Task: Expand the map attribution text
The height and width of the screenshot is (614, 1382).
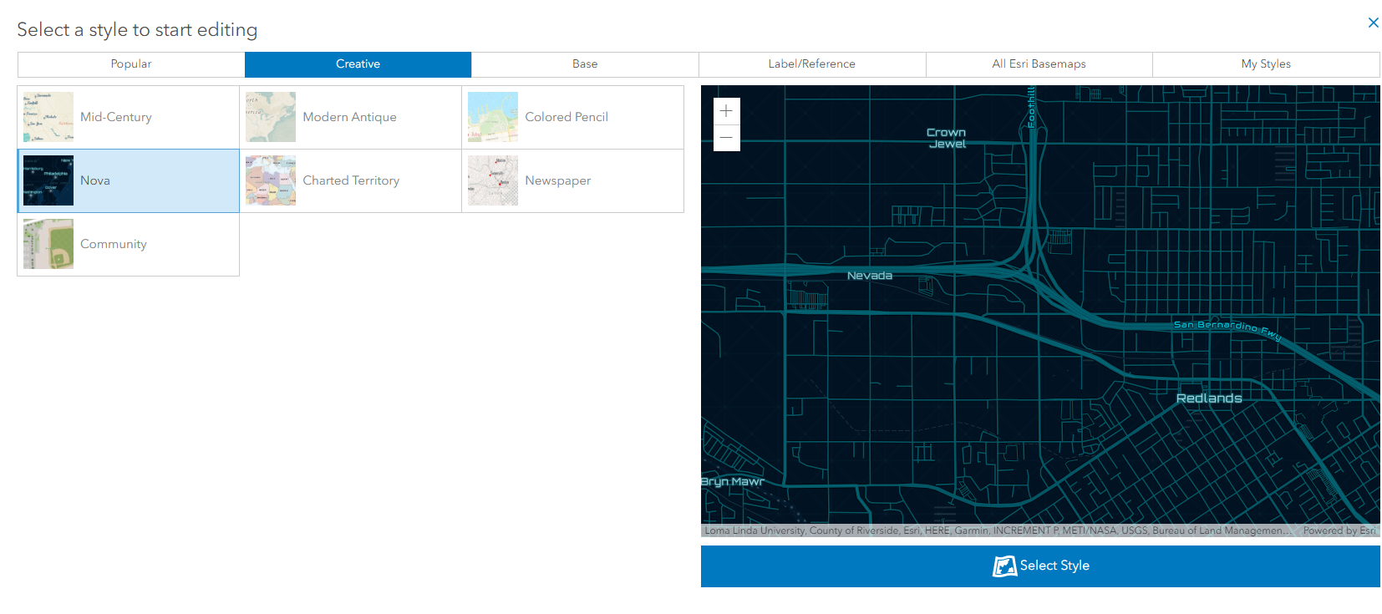Action: [x=997, y=530]
